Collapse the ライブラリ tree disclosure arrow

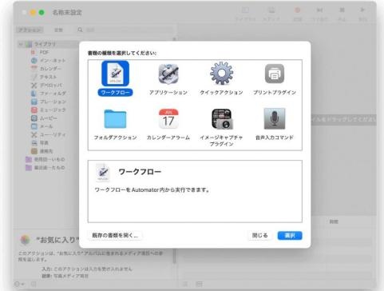21,44
